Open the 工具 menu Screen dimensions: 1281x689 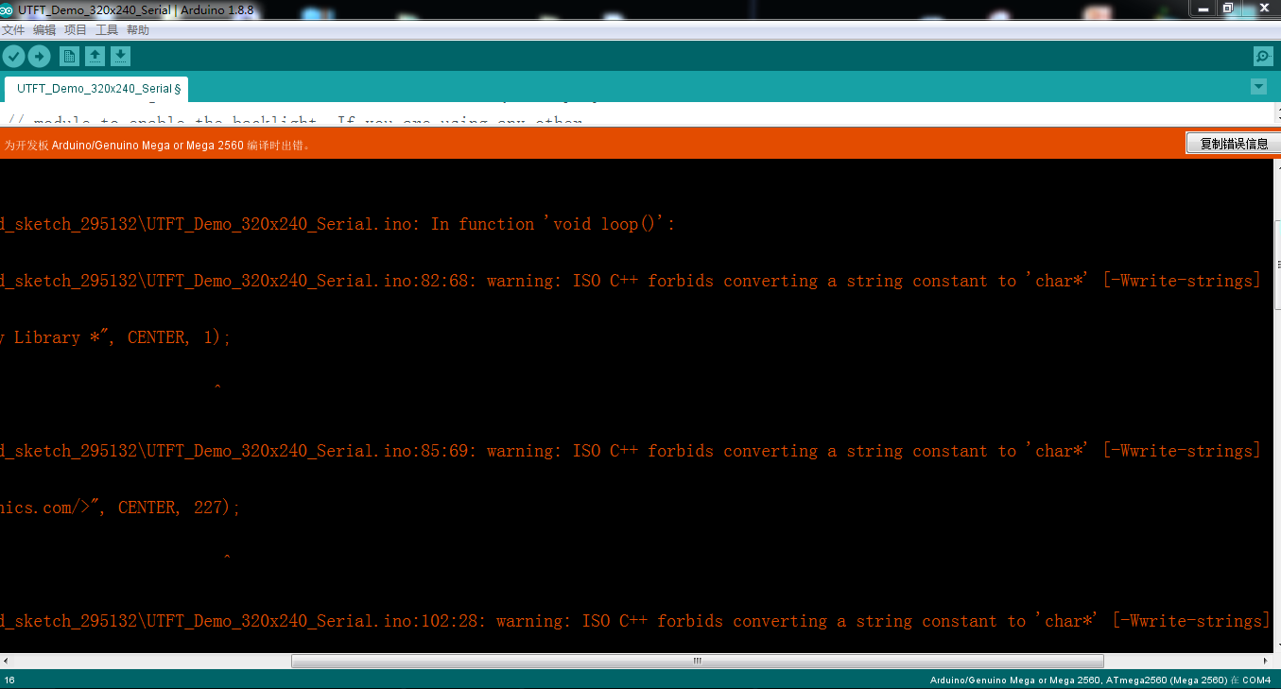[x=107, y=30]
